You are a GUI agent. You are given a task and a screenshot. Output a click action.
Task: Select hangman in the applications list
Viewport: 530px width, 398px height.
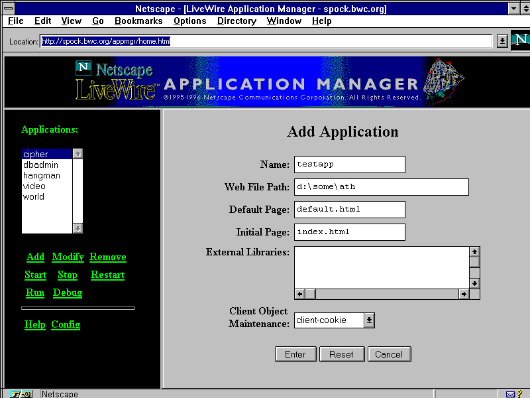(42, 176)
